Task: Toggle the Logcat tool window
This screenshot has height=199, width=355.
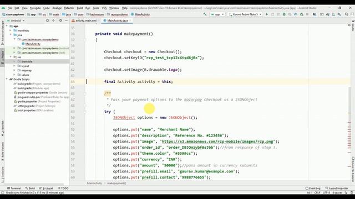Action: (46, 188)
